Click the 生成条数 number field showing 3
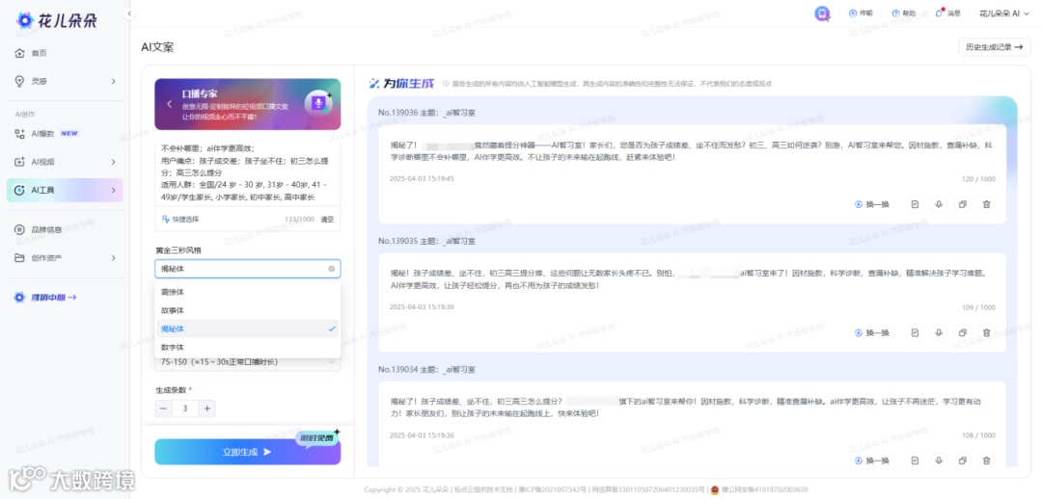This screenshot has width=1042, height=499. [185, 408]
